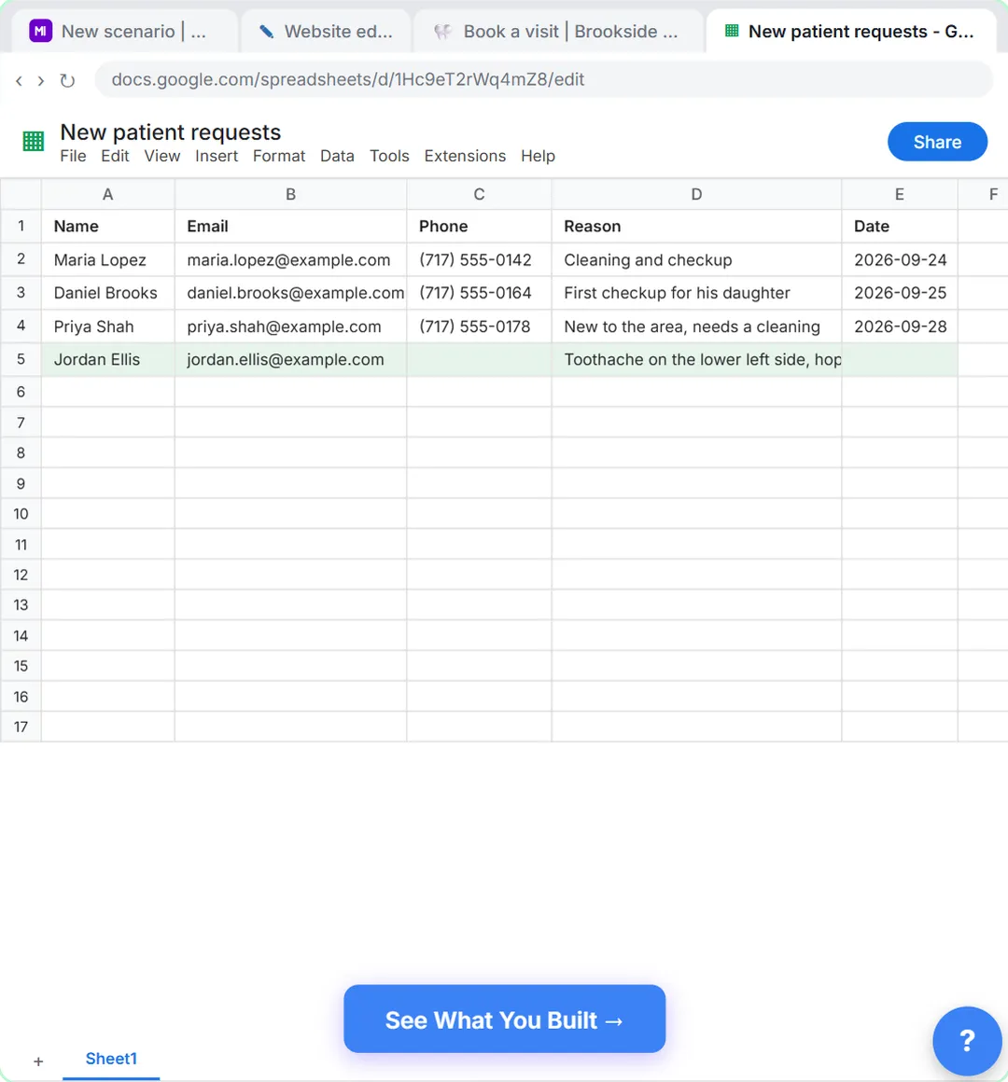
Task: Select column C header
Action: click(479, 195)
